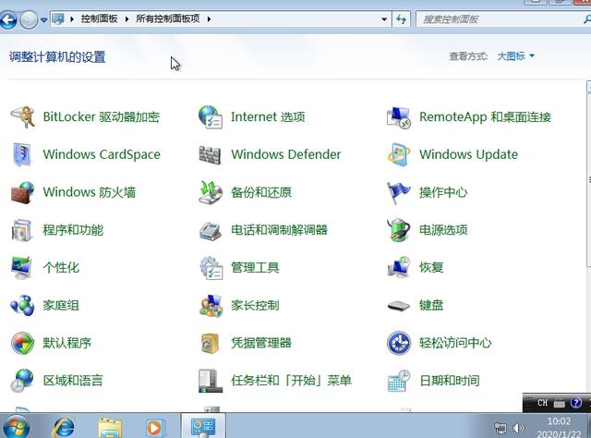Viewport: 591px width, 438px height.
Task: Open the 任务栏和「开始」菜单 text link
Action: (x=291, y=381)
